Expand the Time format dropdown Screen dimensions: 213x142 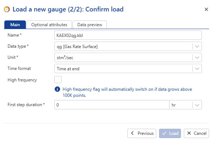point(128,68)
